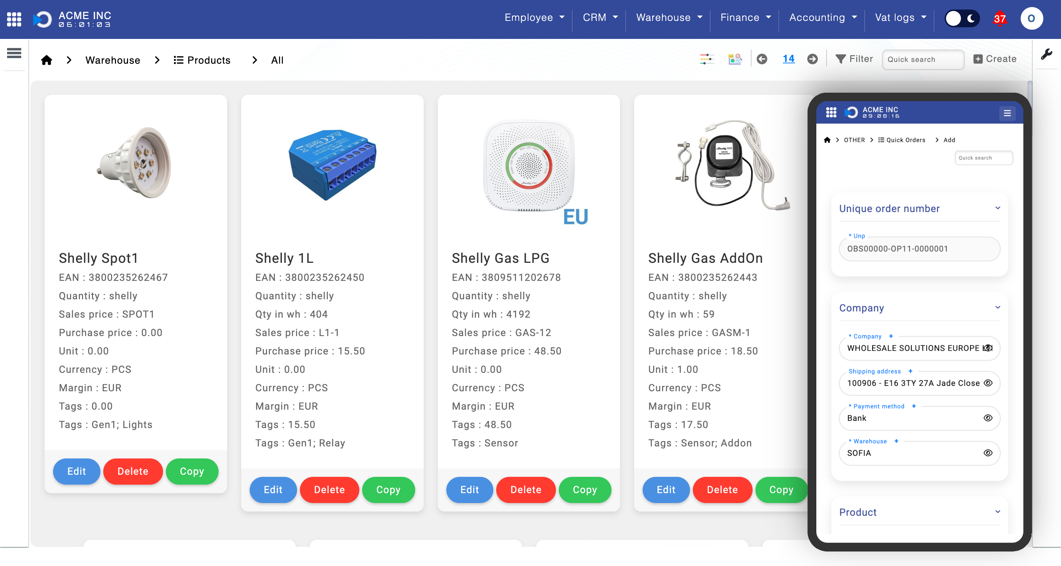Click the Shelly Gas LPG title
The width and height of the screenshot is (1061, 566).
[x=500, y=258]
